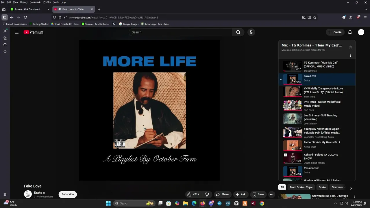Play YNW Melly Dangerously In Love
This screenshot has height=208, width=370.
coord(317,92)
